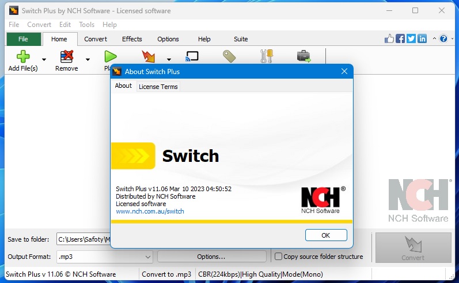Click the Switch app icon in title bar
The image size is (459, 283).
tap(13, 11)
